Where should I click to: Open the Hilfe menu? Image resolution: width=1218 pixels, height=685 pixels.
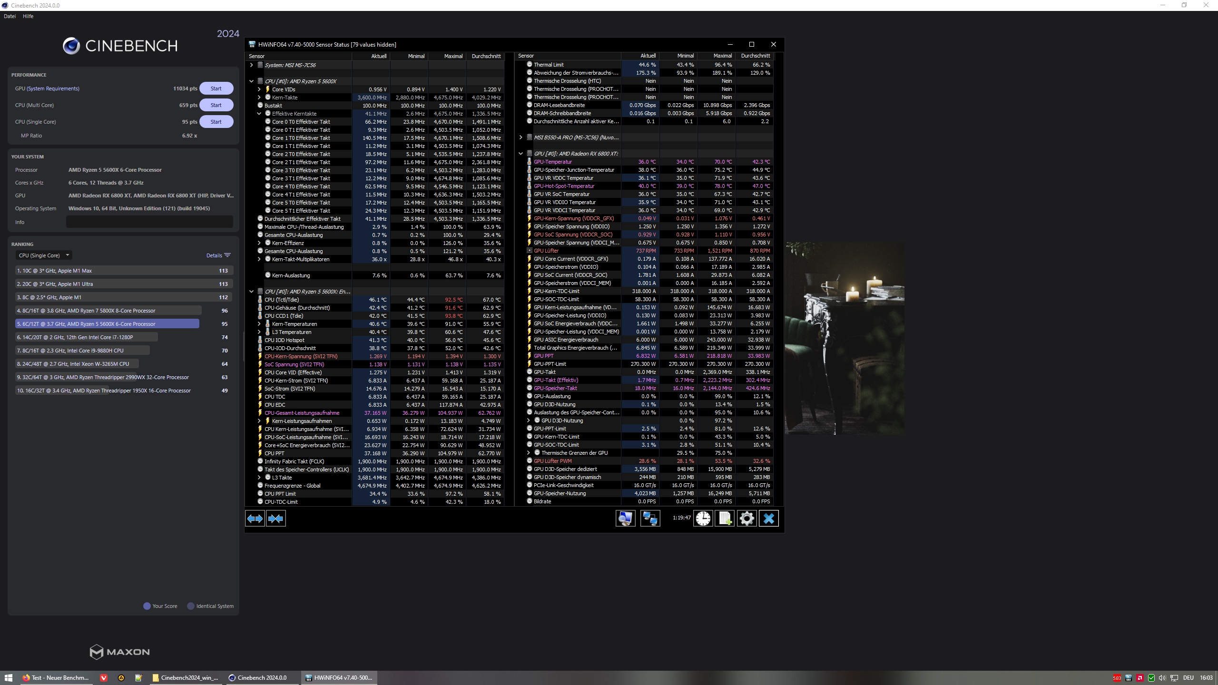28,16
